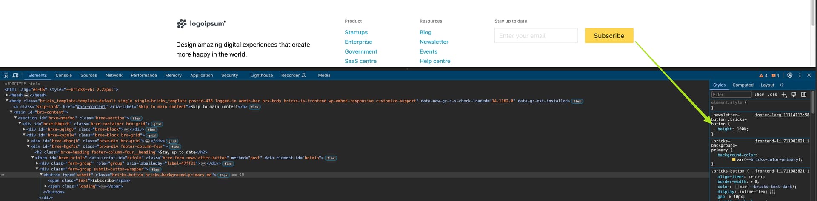Open the Newsletter footer link
This screenshot has height=201, width=817.
[x=434, y=42]
